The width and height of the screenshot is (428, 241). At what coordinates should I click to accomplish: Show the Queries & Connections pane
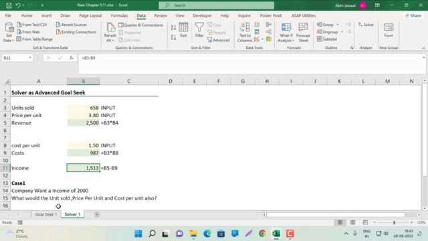(x=140, y=25)
